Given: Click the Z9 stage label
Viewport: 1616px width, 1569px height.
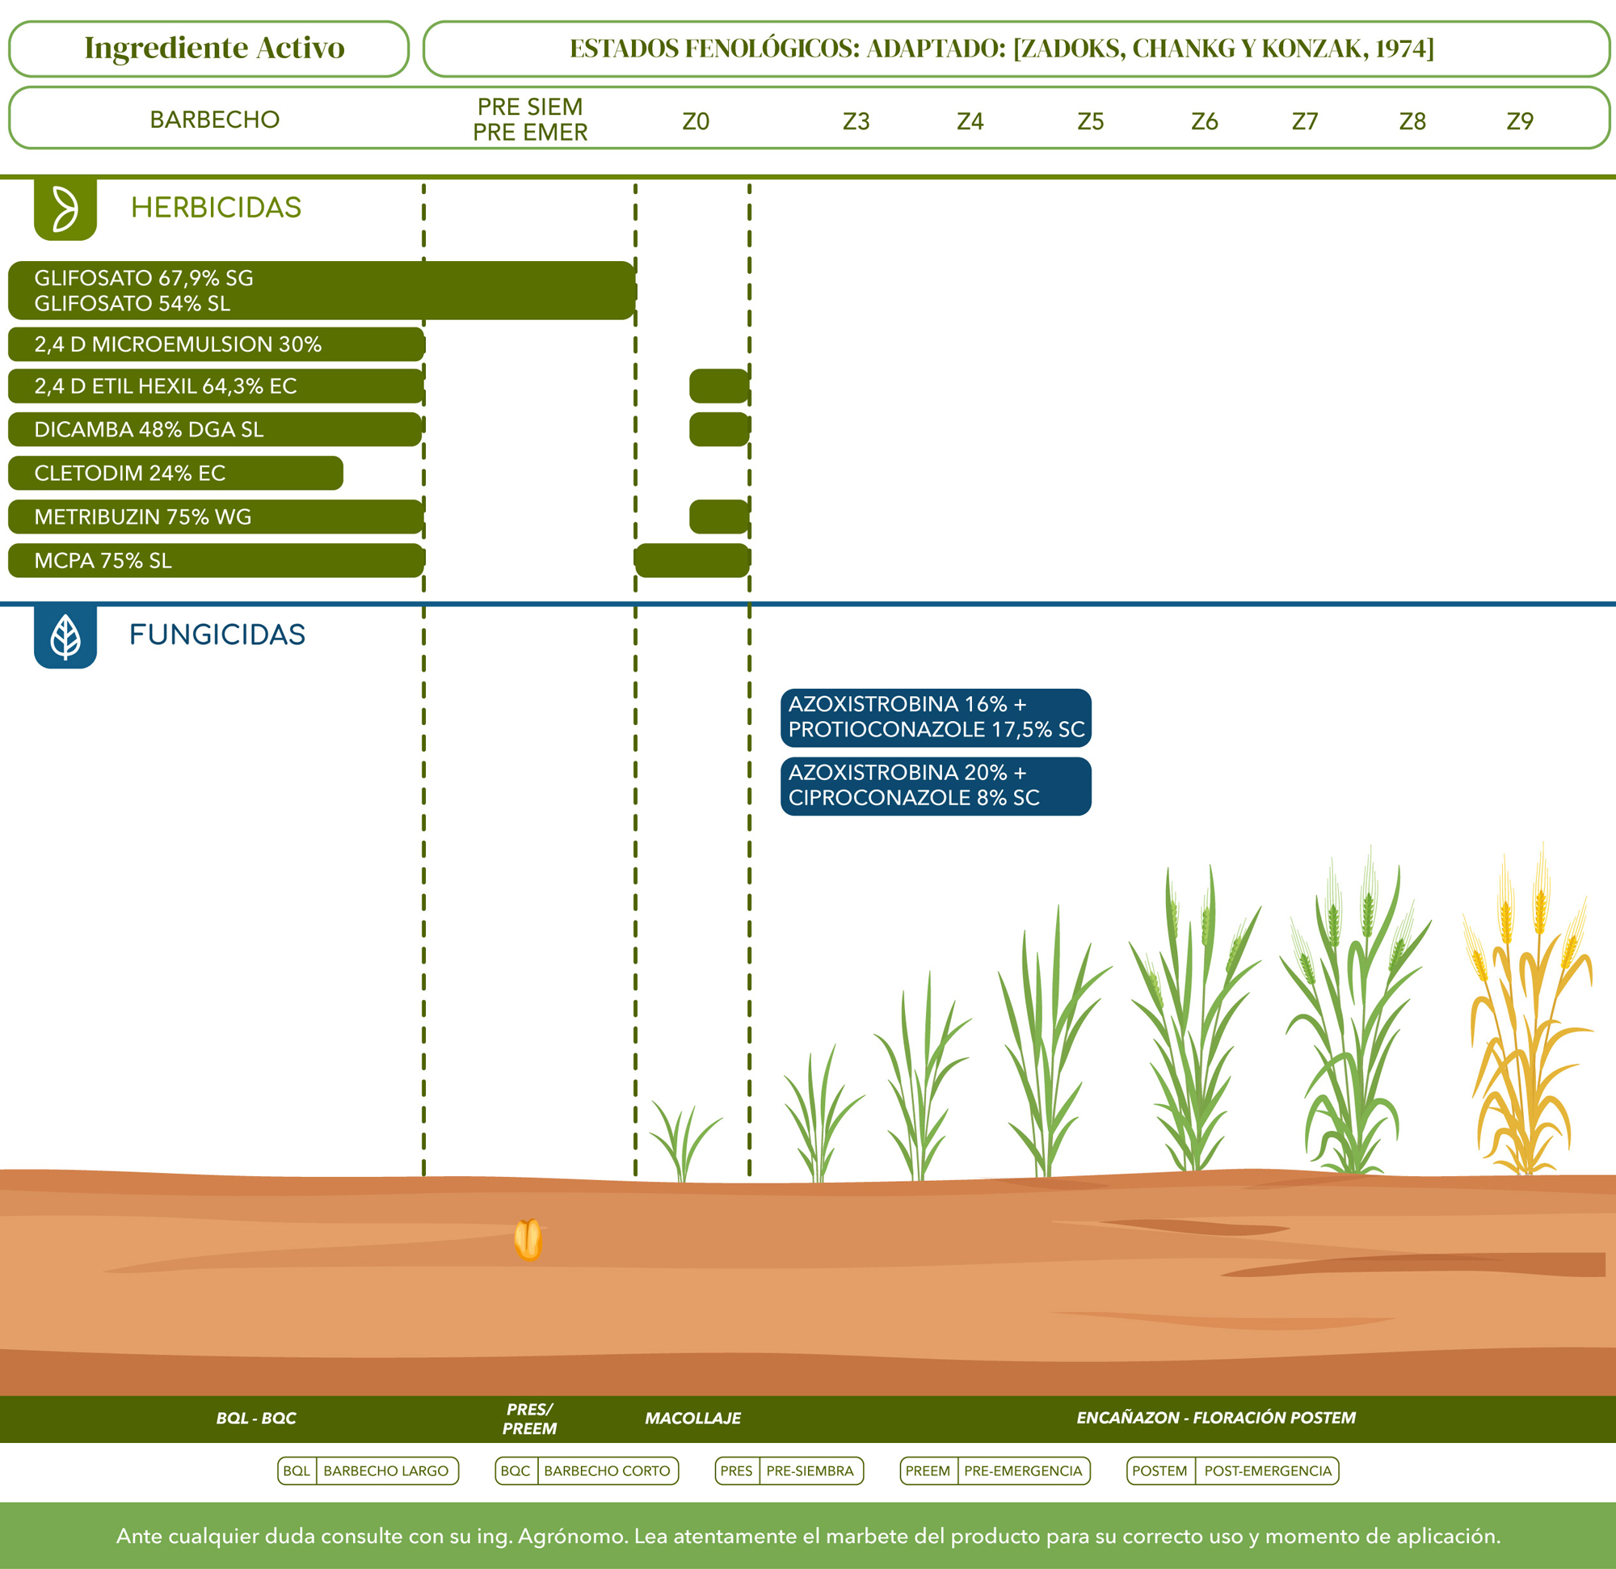Looking at the screenshot, I should pyautogui.click(x=1519, y=122).
